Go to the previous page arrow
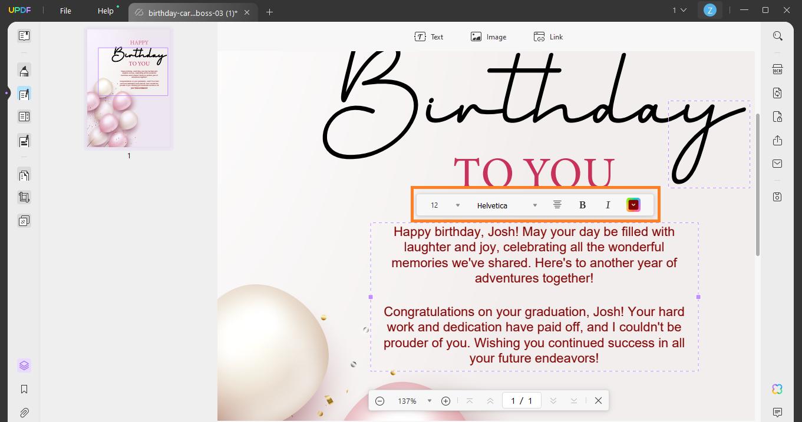 click(490, 401)
